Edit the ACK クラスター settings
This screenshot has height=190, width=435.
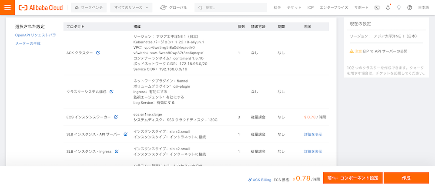98,53
